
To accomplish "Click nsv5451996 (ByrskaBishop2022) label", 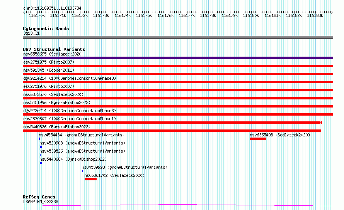I will point(57,102).
